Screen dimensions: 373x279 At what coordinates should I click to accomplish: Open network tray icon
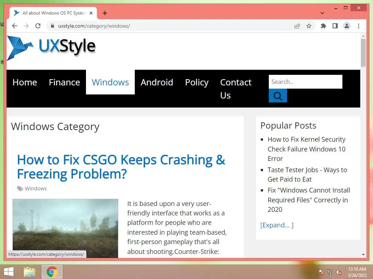point(330,272)
